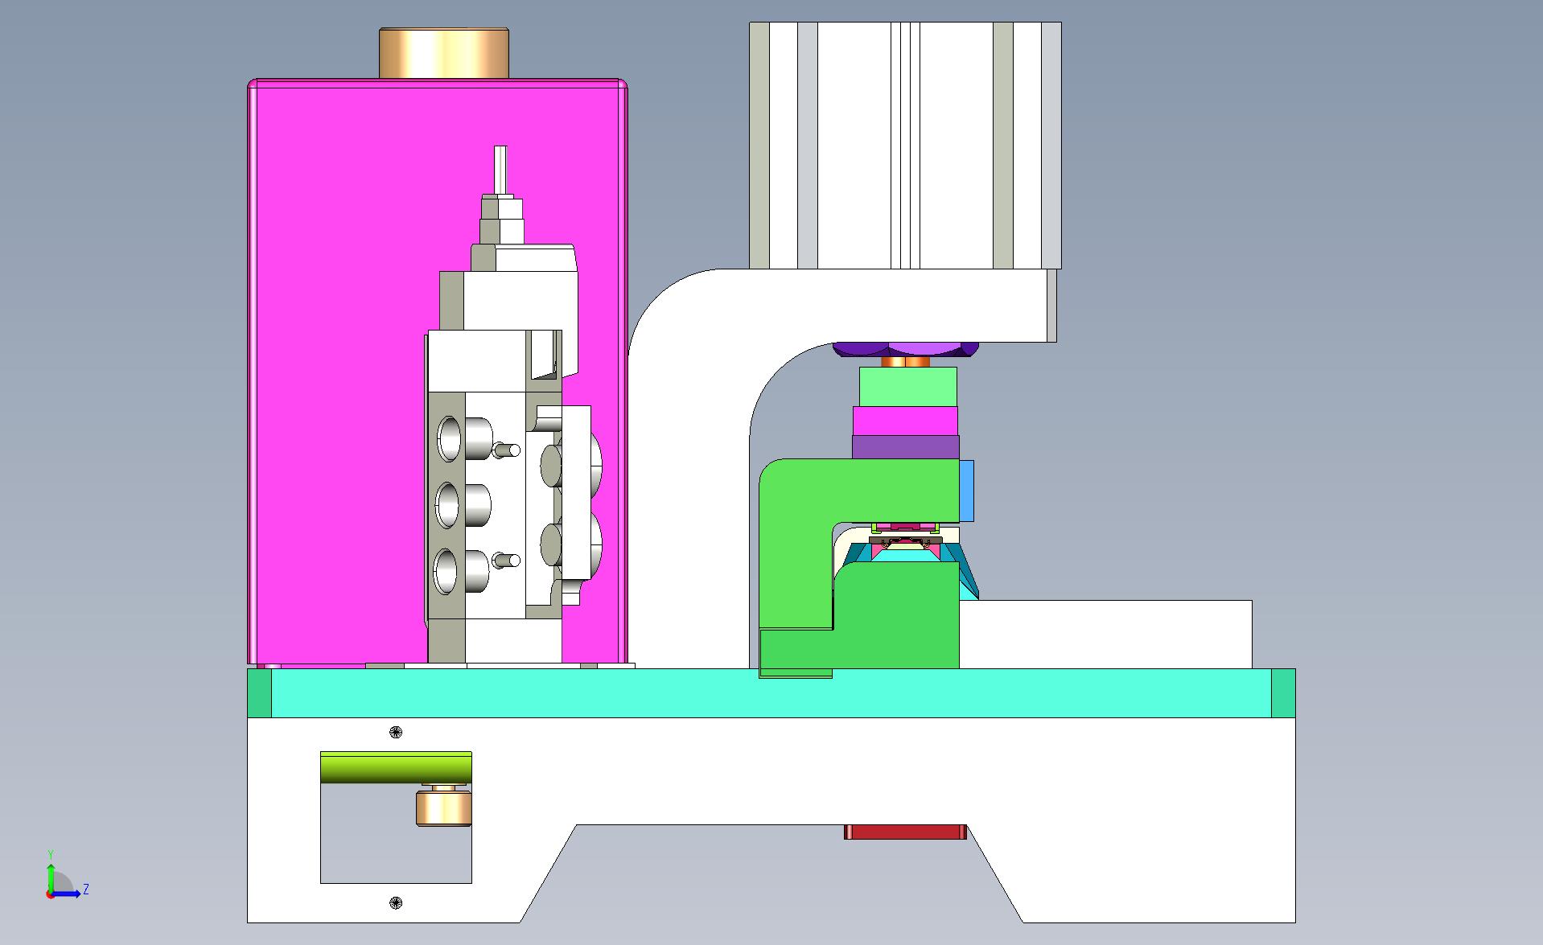Pick the brass roller under the olive bar
The width and height of the screenshot is (1543, 945).
coord(442,808)
